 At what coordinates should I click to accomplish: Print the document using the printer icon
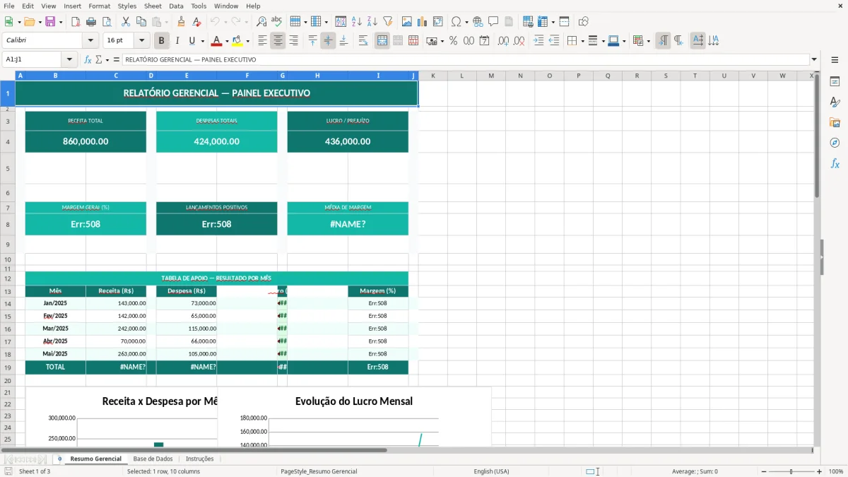pos(92,22)
